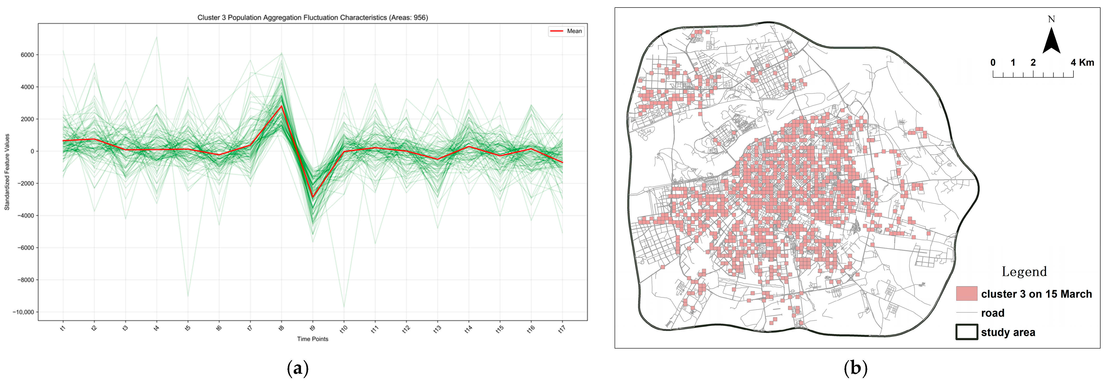Click the t17 tick label on the x-axis
The height and width of the screenshot is (381, 1105).
pyautogui.click(x=562, y=329)
